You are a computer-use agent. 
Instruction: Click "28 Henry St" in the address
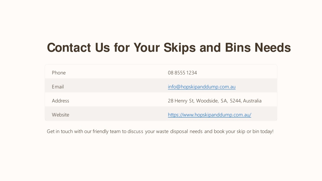(x=181, y=101)
